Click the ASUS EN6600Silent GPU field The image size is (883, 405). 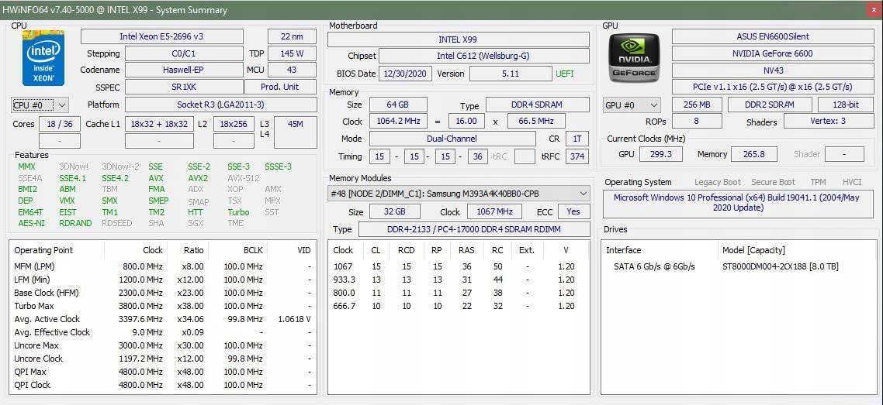point(773,36)
